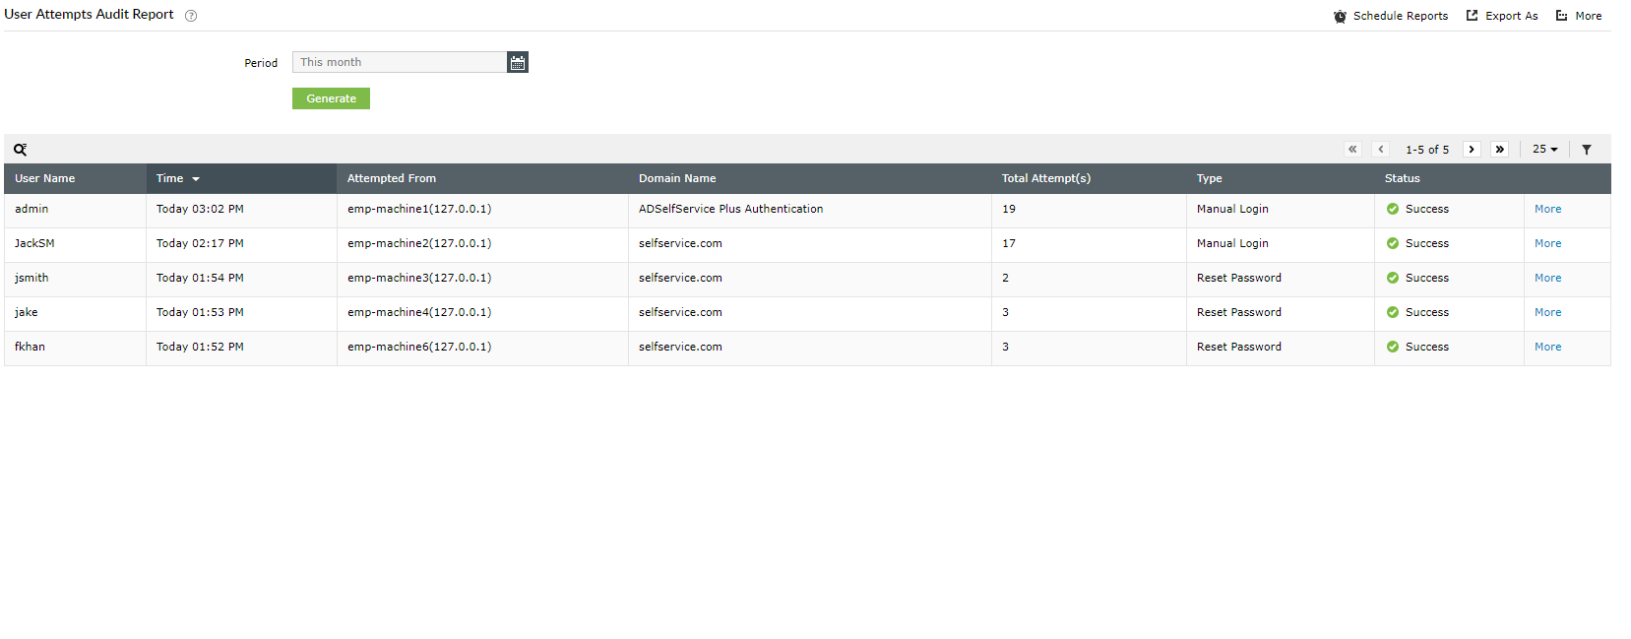
Task: Click the green Success icon for admin
Action: pyautogui.click(x=1393, y=209)
